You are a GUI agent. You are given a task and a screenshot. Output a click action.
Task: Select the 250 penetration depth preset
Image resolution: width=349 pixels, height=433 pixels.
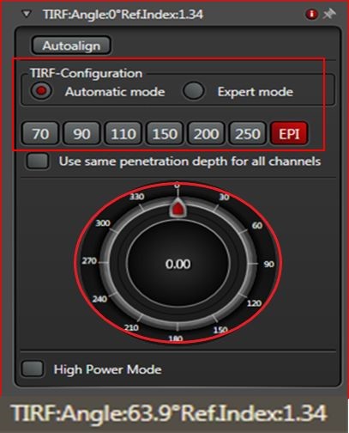(247, 133)
